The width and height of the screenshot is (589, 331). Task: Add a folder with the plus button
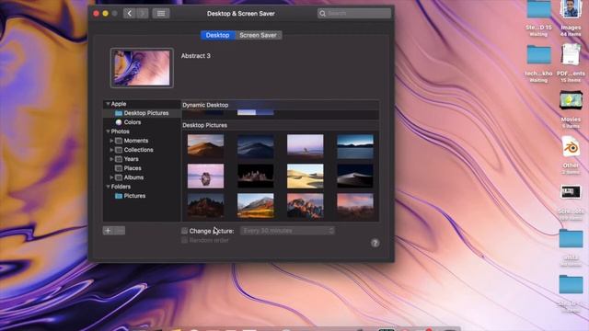pos(108,231)
